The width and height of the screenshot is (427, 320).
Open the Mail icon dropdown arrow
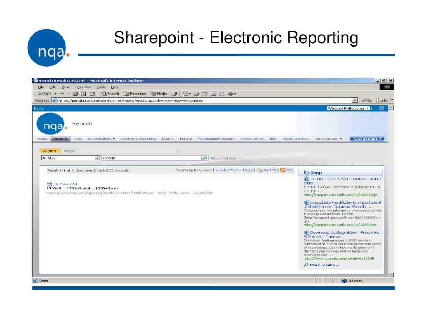(190, 94)
